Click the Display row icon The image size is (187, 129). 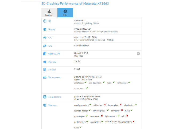45,29
